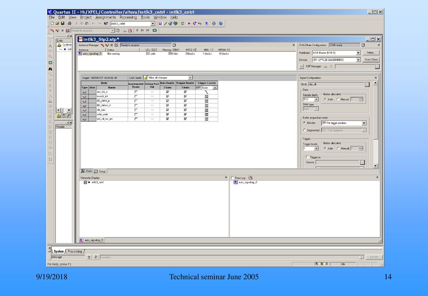The image size is (428, 296).
Task: Click the Clock browse ellipsis button
Action: coord(367,84)
